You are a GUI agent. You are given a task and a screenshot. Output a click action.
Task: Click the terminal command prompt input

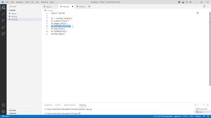(x=80, y=113)
